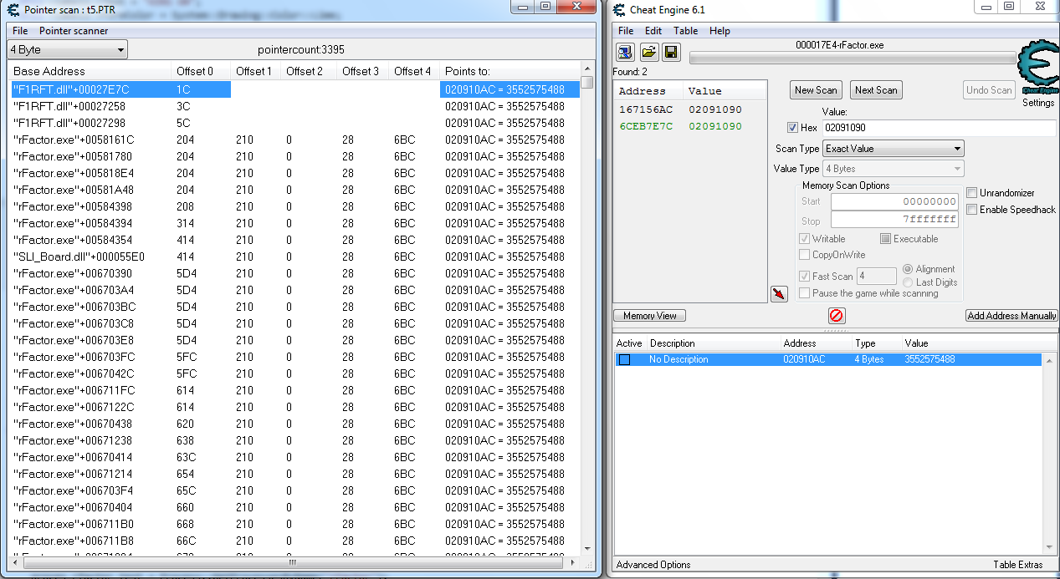Open the 4 Byte type dropdown
Viewport: 1060px width, 579px height.
(x=67, y=50)
